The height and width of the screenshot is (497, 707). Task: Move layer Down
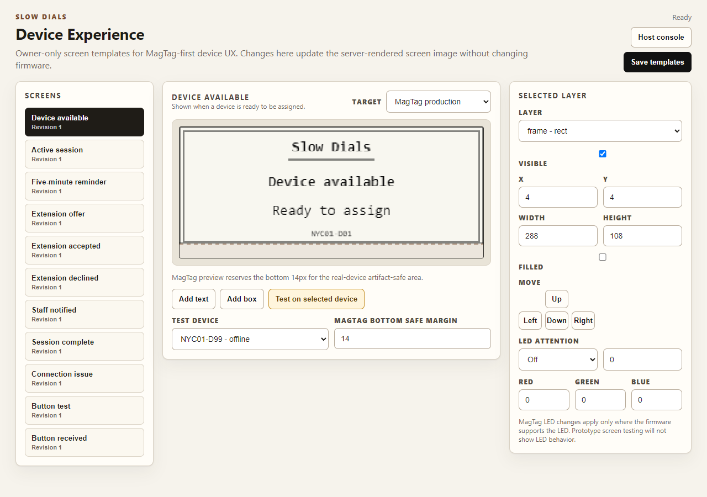tap(557, 320)
